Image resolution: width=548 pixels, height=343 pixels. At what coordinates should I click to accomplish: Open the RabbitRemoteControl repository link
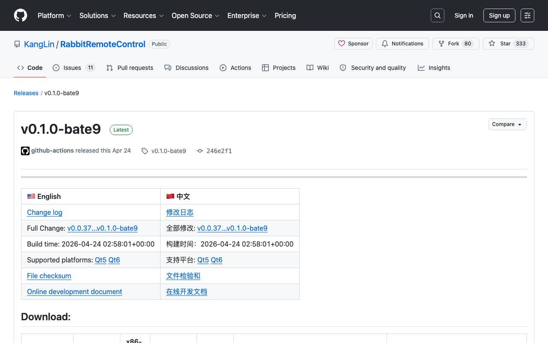click(103, 44)
